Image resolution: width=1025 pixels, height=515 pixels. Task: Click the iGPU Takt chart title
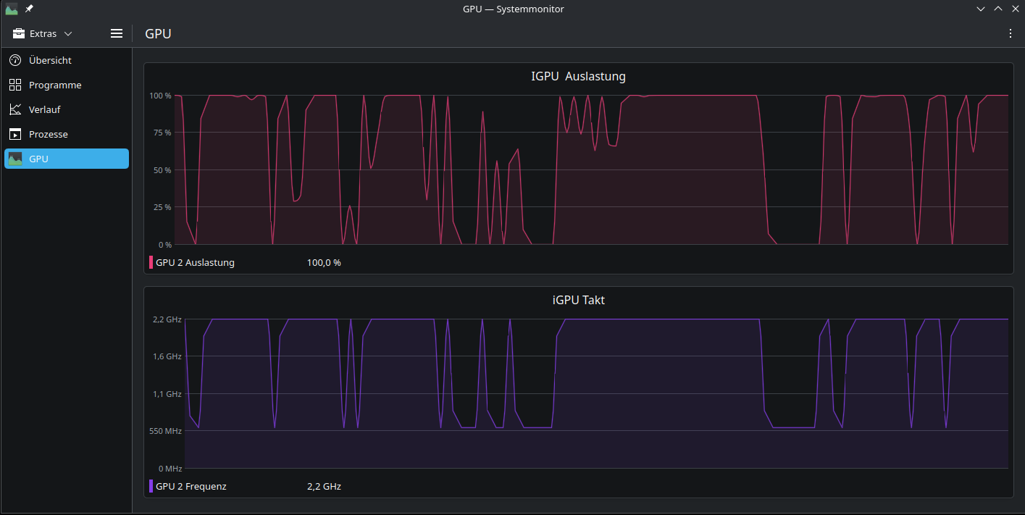click(x=578, y=300)
